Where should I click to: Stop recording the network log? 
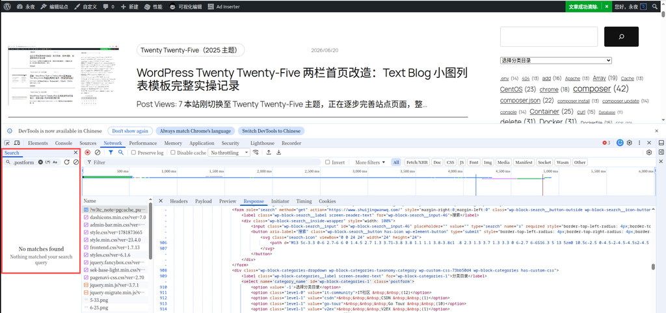pos(88,152)
